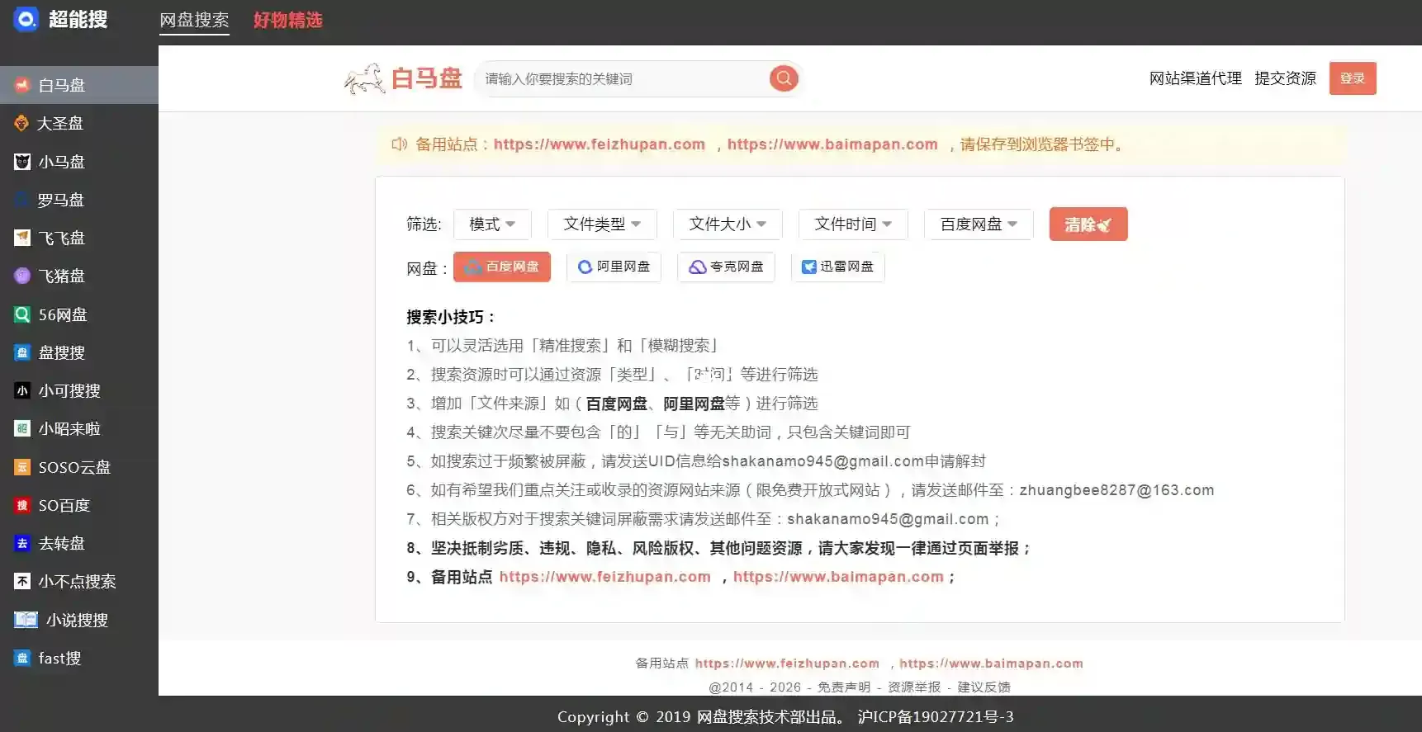This screenshot has height=732, width=1422.
Task: Select 百度网盘 source filter
Action: (502, 267)
